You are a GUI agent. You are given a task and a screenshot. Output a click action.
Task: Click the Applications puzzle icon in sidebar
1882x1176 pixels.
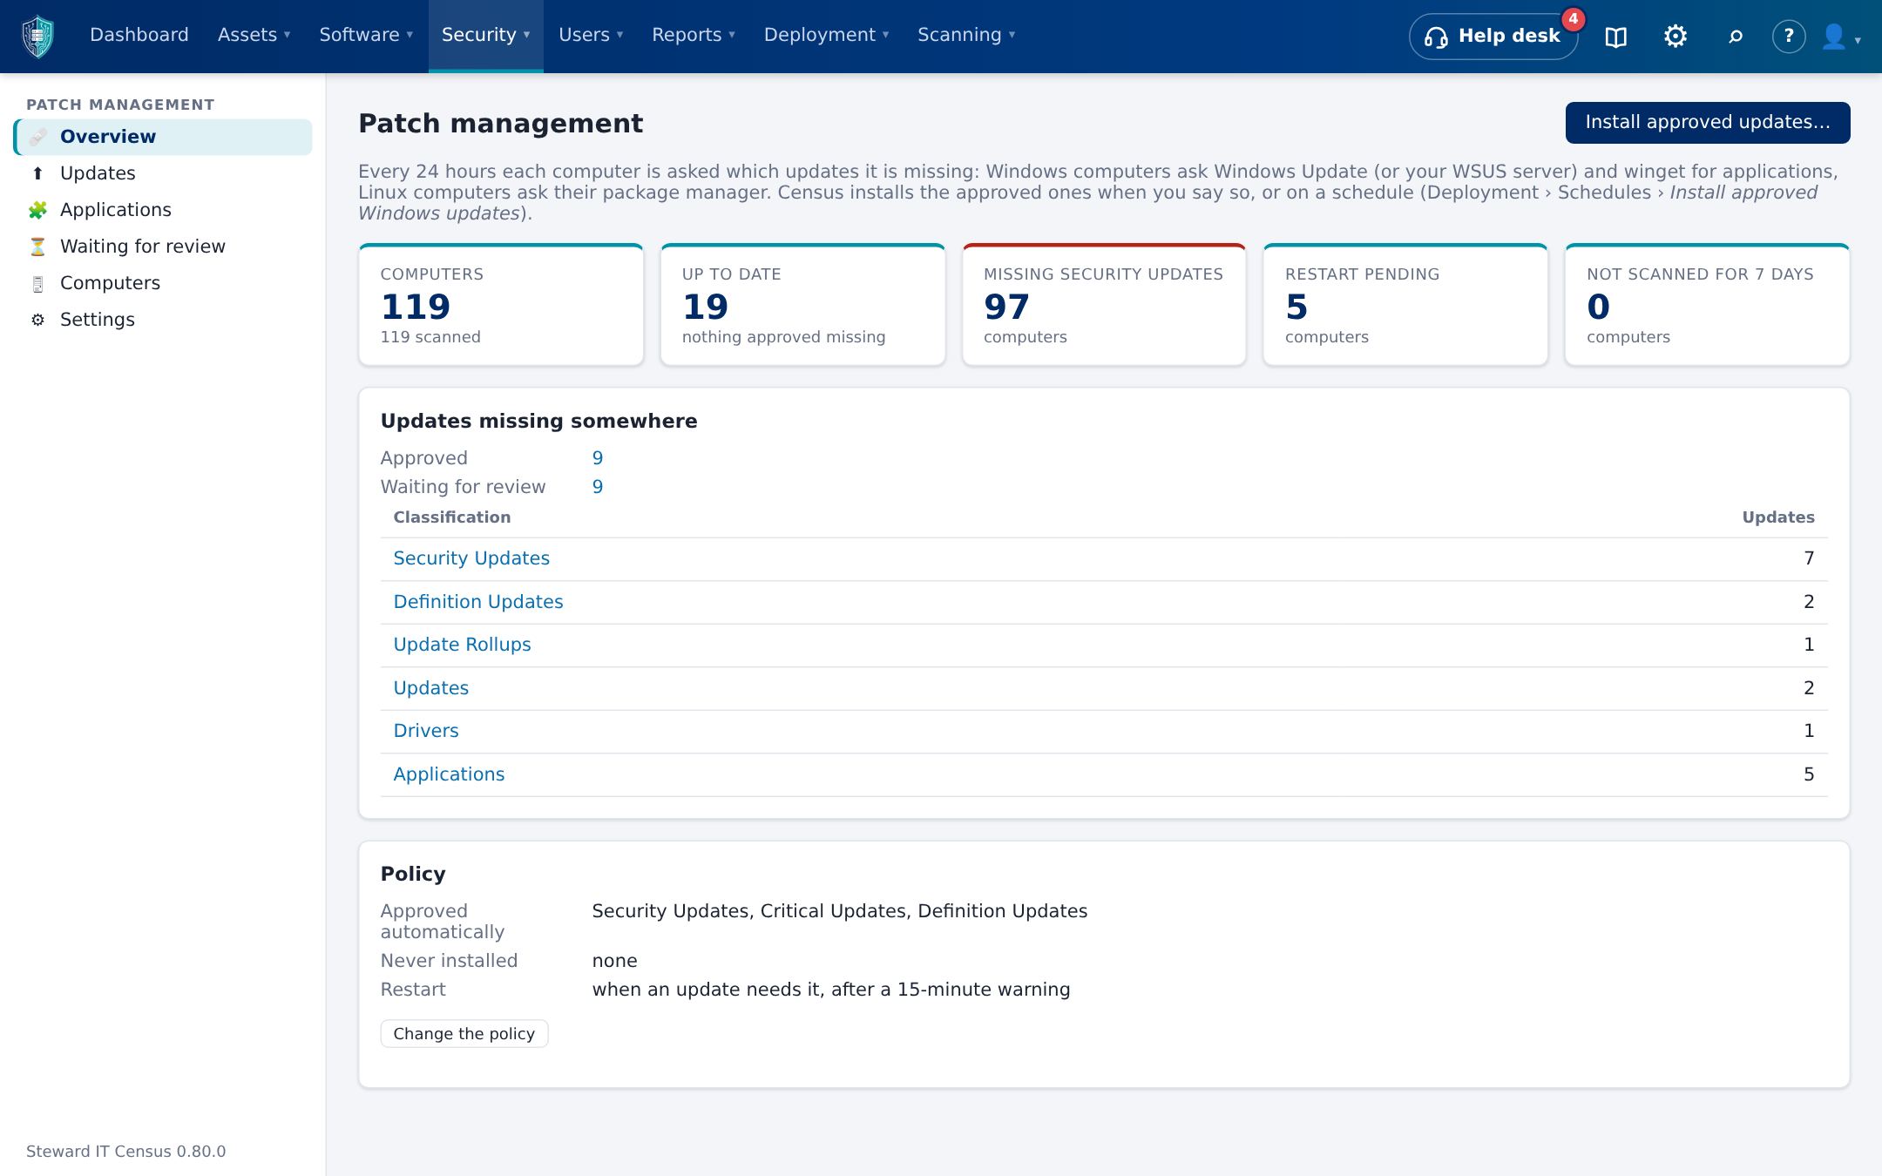coord(37,210)
